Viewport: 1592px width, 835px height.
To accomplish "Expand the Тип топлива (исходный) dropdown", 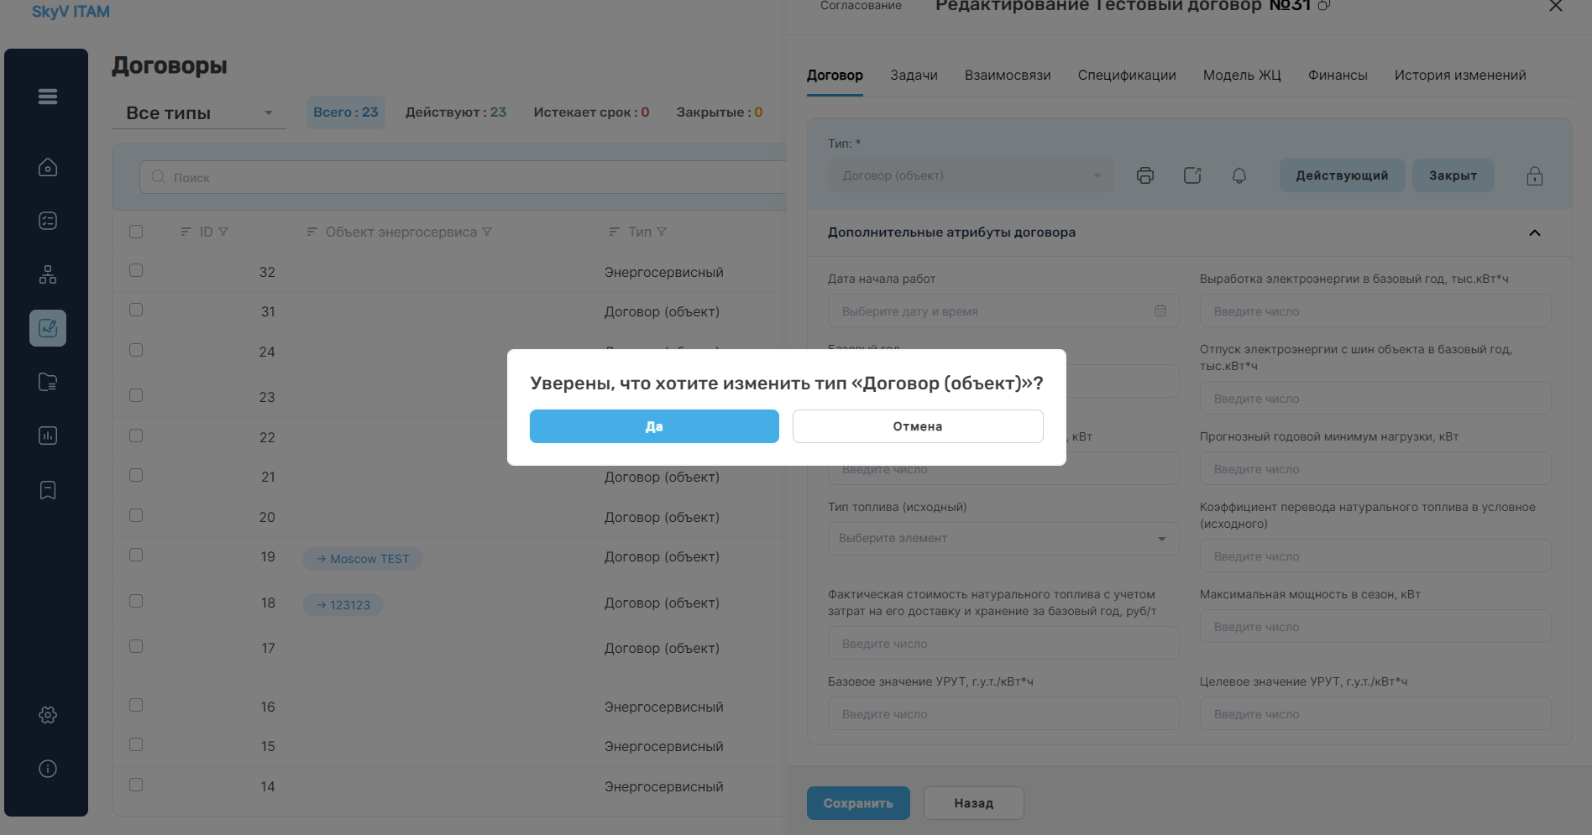I will [x=1003, y=539].
